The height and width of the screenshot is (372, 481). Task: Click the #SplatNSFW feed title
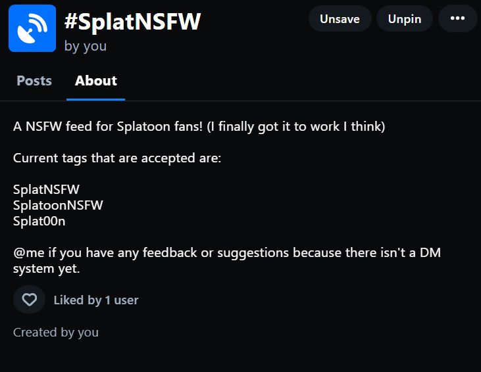(x=132, y=22)
